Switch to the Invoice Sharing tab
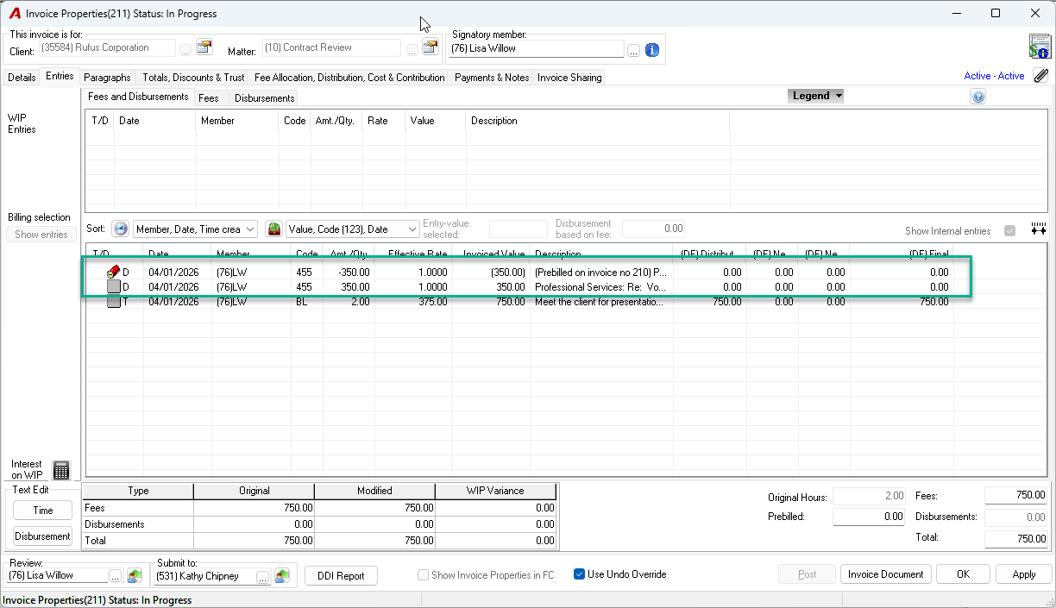This screenshot has height=608, width=1056. pos(569,77)
